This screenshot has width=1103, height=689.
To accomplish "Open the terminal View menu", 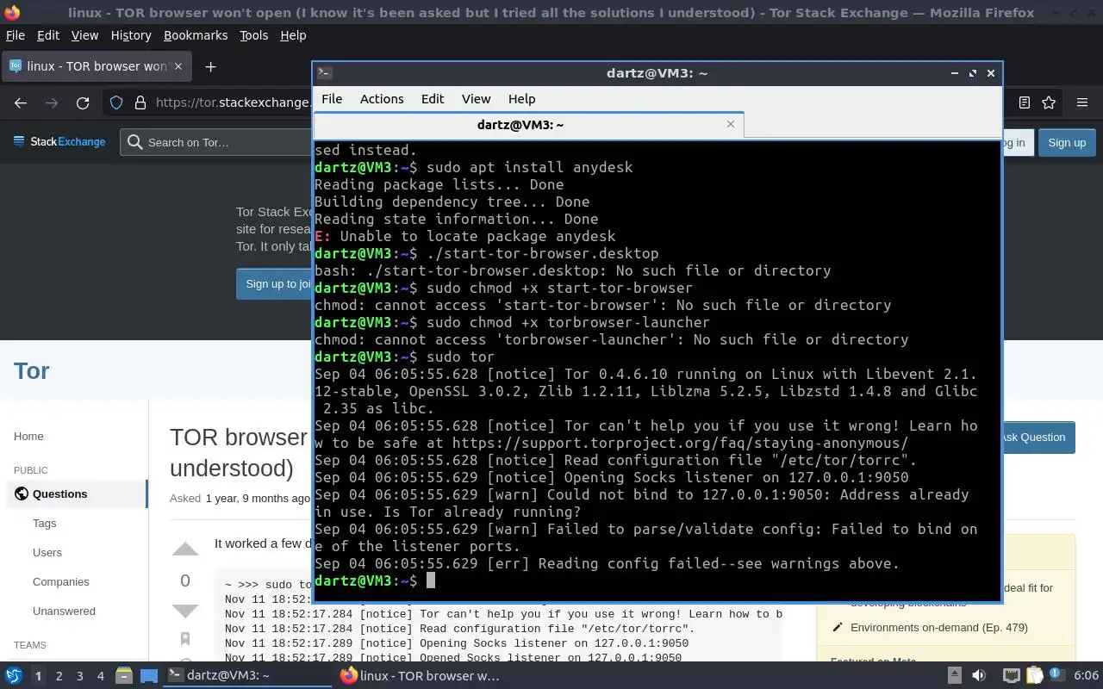I will click(x=476, y=99).
